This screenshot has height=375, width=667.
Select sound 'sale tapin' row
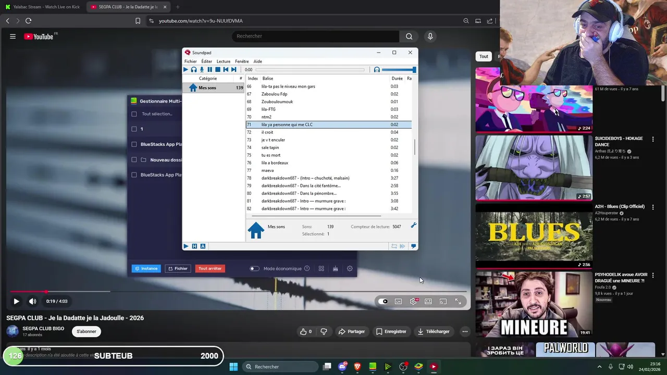[x=329, y=147]
